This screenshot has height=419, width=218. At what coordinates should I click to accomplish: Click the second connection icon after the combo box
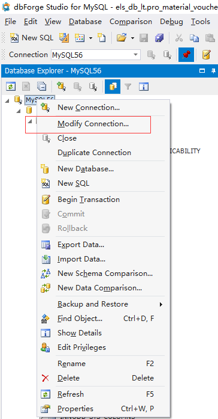coord(167,55)
